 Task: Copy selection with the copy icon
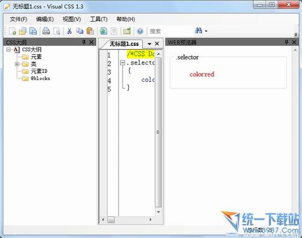click(80, 31)
